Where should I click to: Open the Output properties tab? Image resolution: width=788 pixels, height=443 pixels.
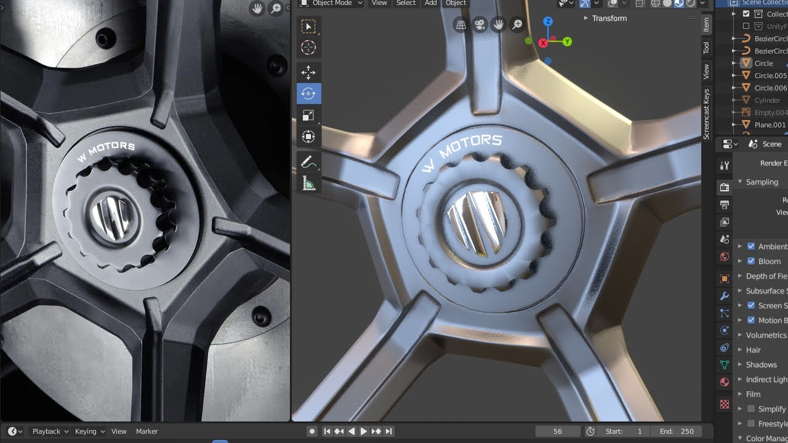(725, 204)
